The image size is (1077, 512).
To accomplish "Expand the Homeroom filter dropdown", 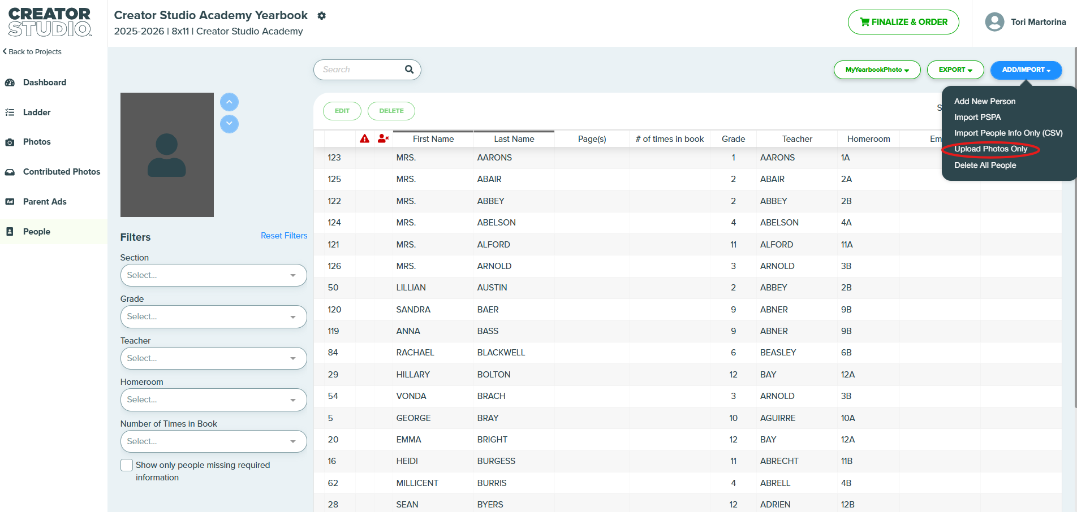I will pyautogui.click(x=213, y=400).
